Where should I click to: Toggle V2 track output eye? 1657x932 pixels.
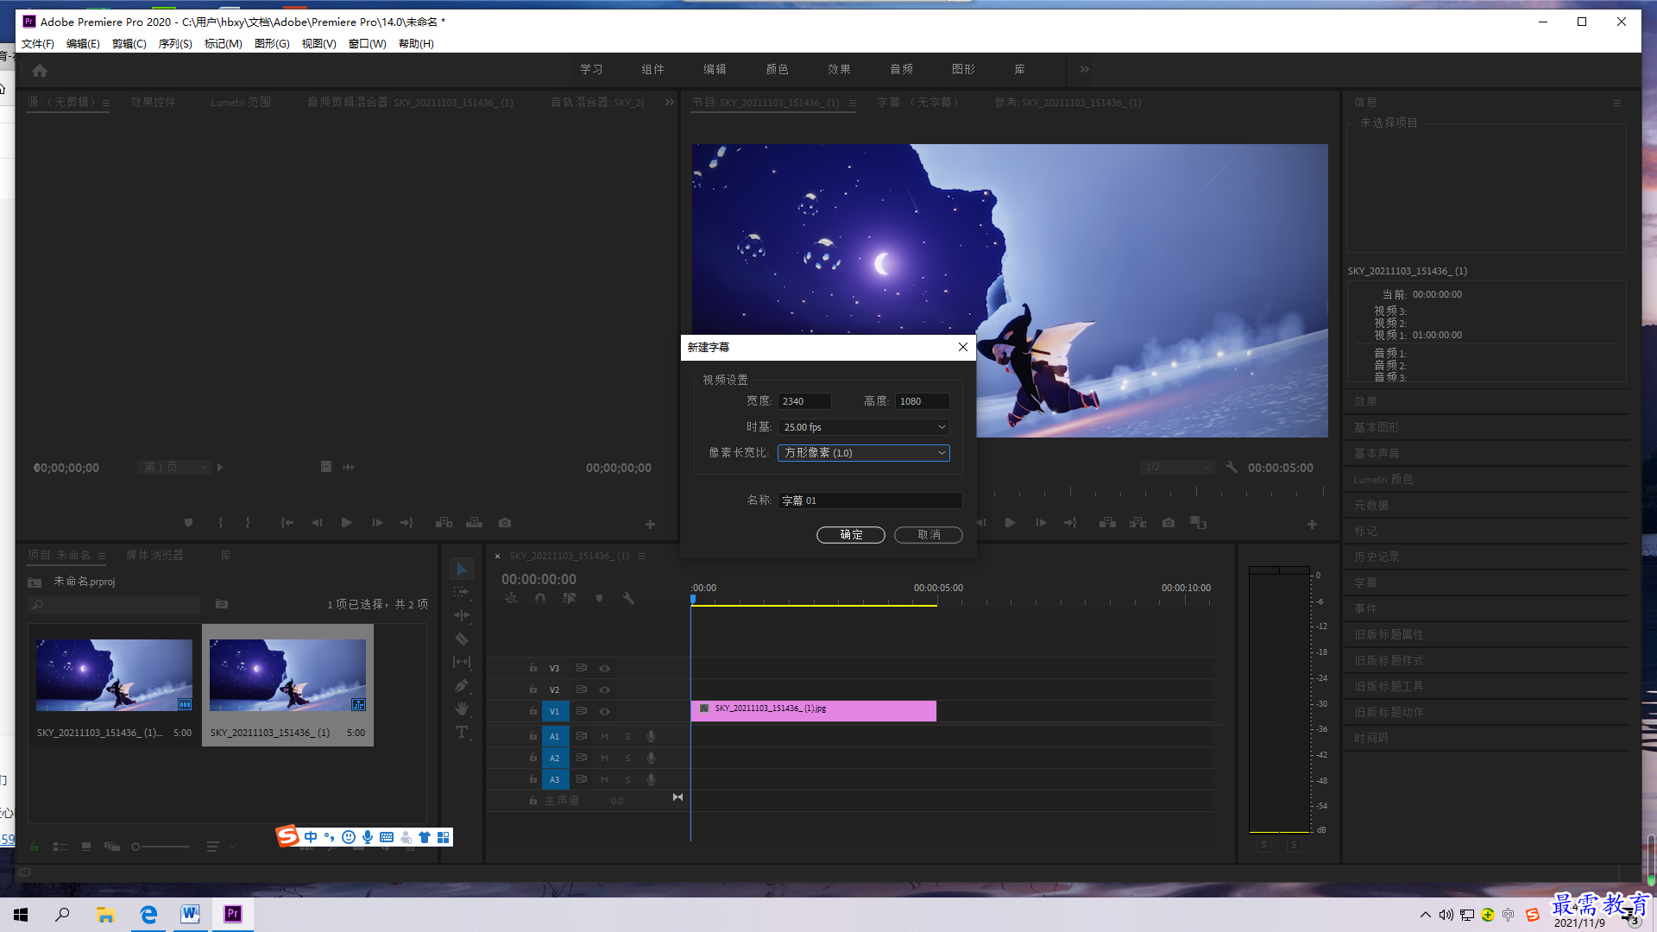(605, 690)
